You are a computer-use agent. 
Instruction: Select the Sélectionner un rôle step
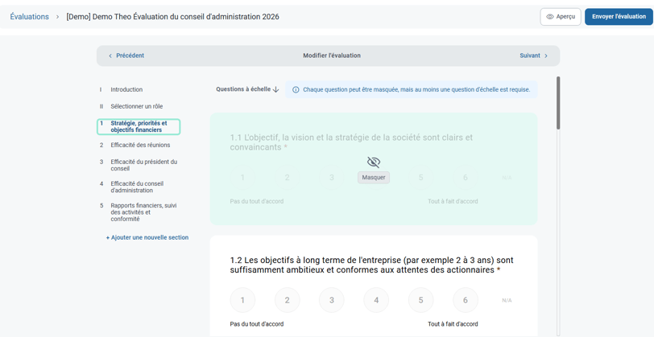point(136,106)
